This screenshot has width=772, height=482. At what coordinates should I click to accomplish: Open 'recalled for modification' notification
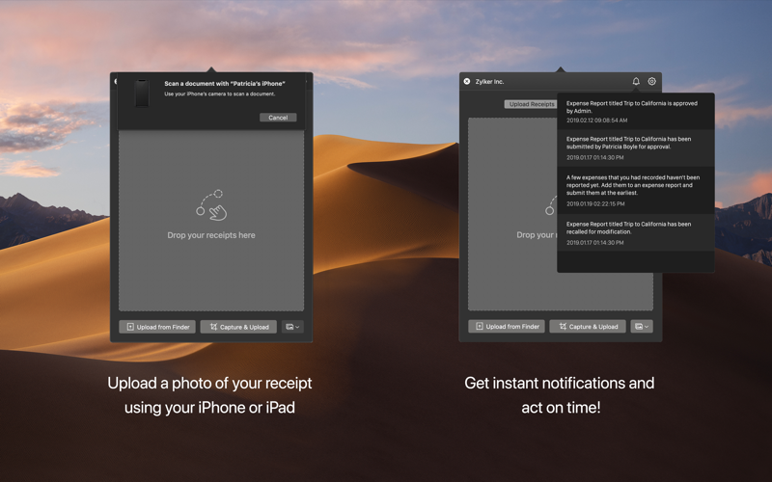tap(636, 232)
